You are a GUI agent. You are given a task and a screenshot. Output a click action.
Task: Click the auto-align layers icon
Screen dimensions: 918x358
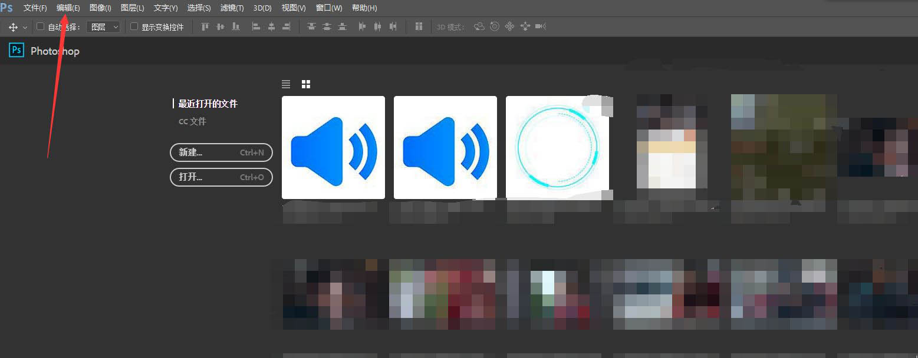tap(419, 26)
